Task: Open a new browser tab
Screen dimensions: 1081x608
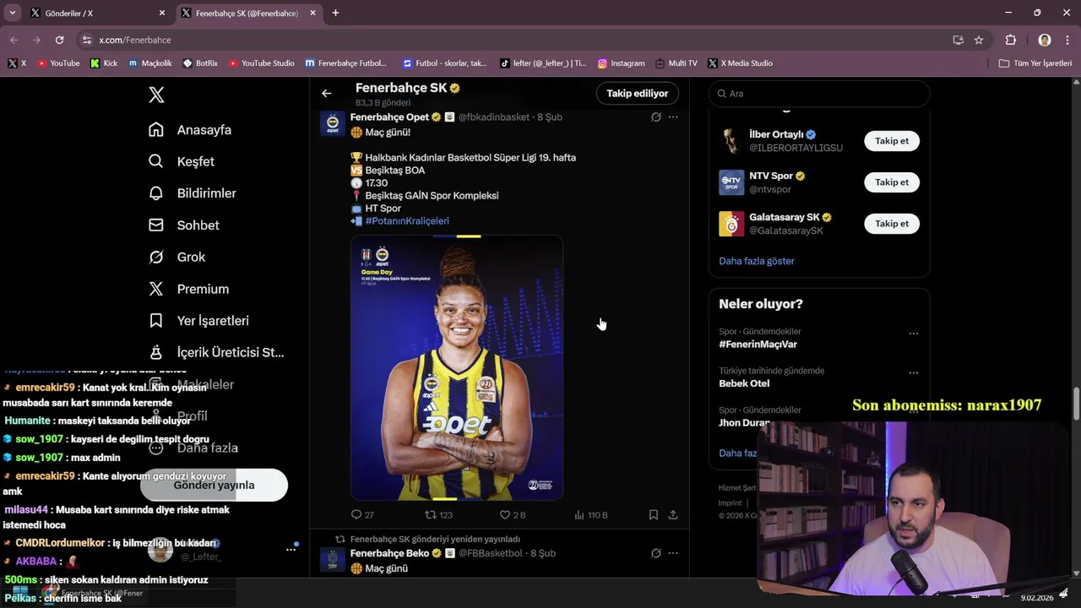Action: (335, 13)
